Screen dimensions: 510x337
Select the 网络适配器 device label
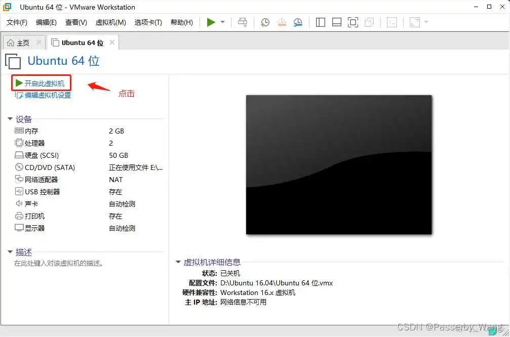click(42, 180)
